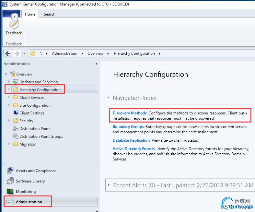255x212 pixels.
Task: Click the Feedback pencil icon in ribbon
Action: coord(14,24)
